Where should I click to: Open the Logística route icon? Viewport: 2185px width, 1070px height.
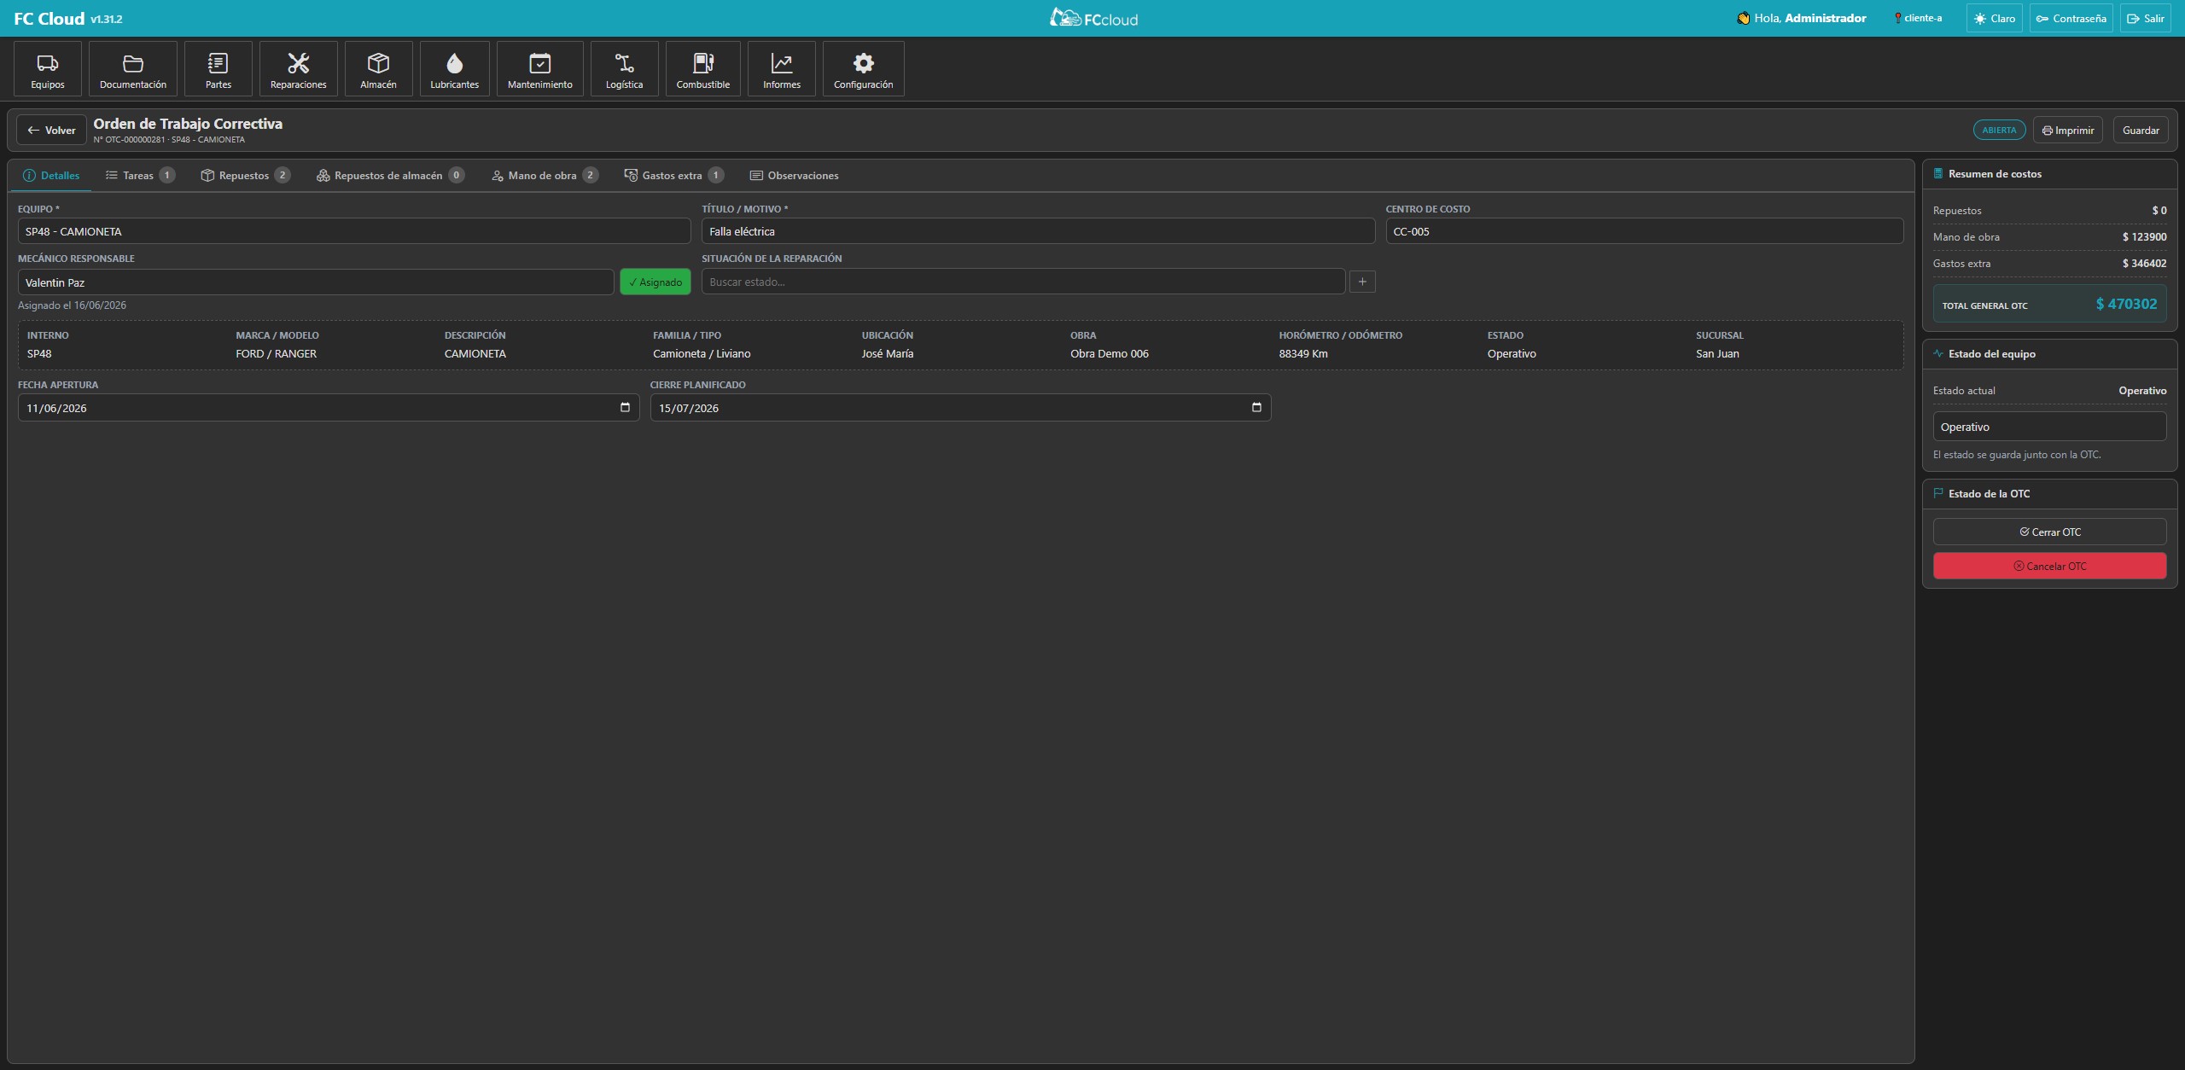[x=624, y=68]
